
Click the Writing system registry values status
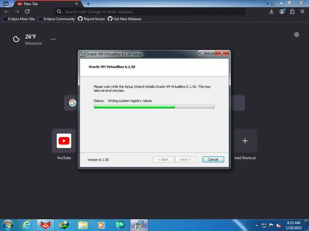pyautogui.click(x=130, y=101)
